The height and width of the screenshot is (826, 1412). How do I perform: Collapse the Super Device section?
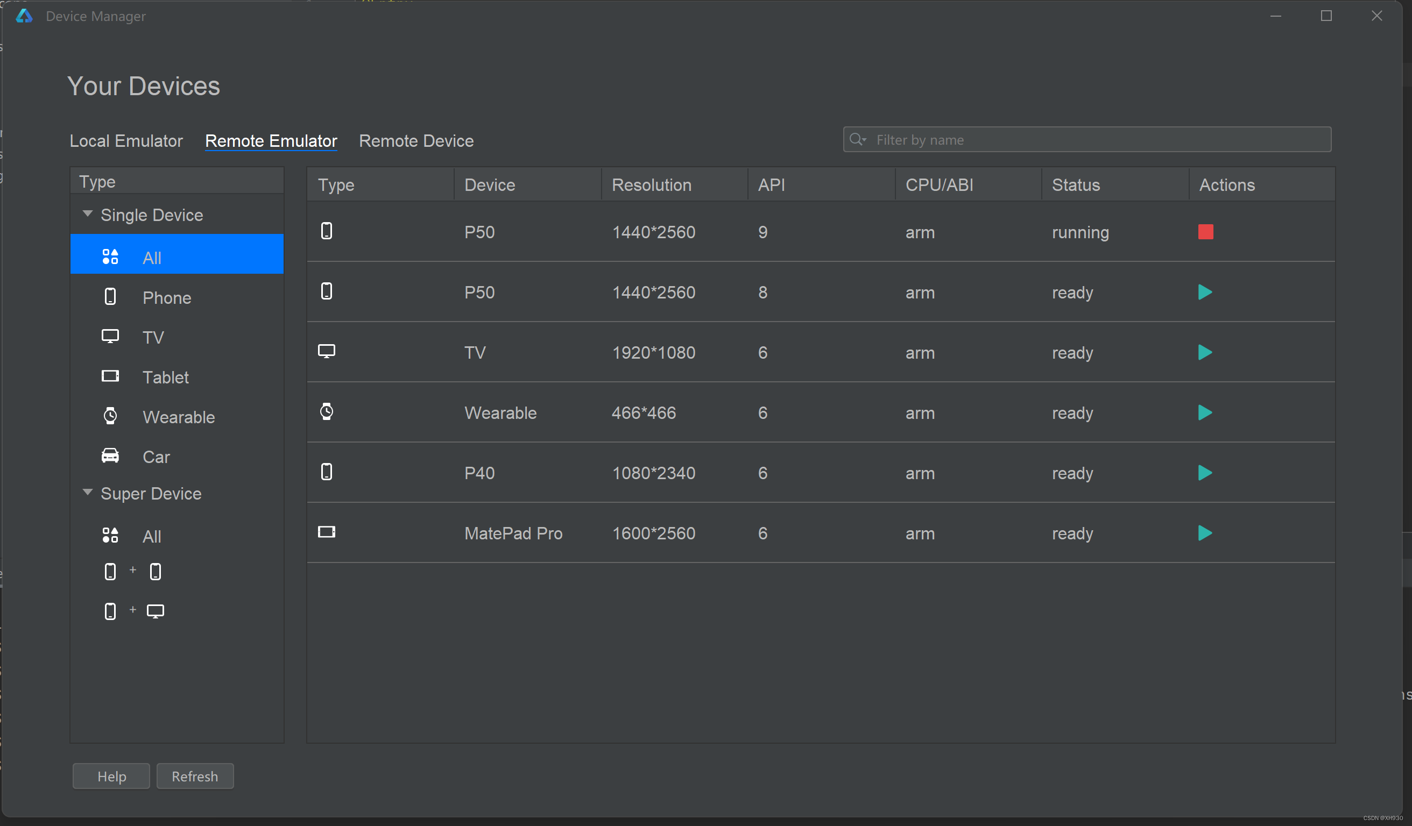[x=87, y=492]
